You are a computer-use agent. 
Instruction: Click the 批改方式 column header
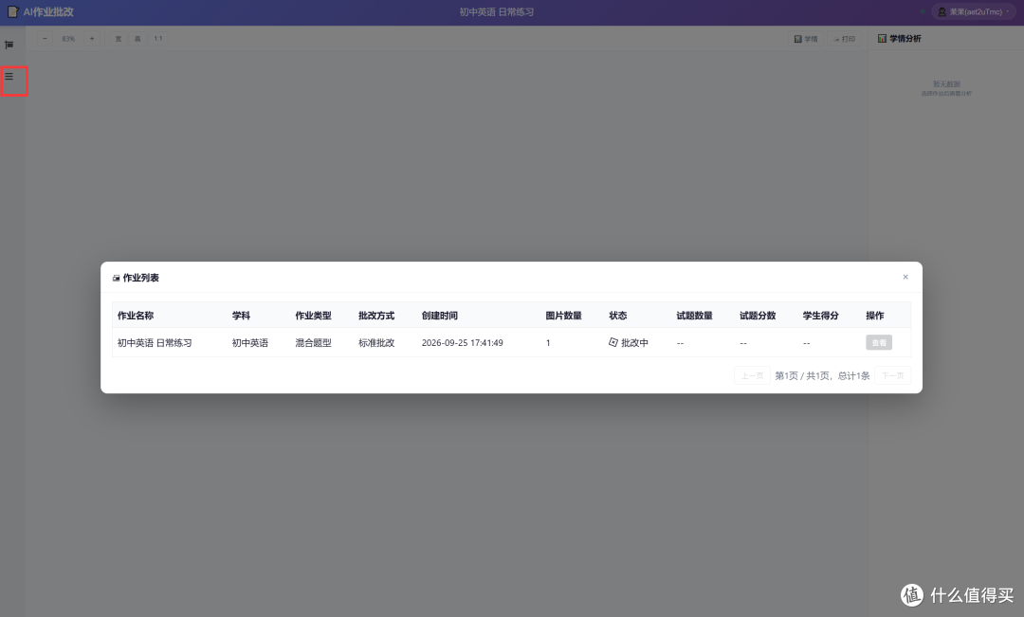pos(376,316)
